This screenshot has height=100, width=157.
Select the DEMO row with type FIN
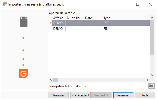101,29
